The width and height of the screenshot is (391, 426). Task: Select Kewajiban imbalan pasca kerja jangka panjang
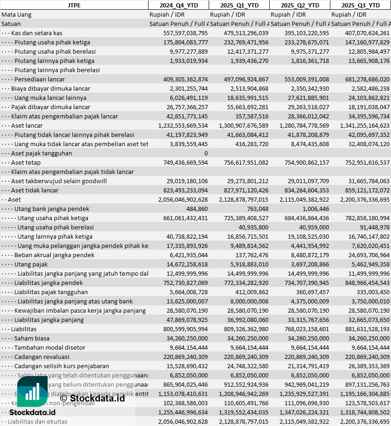pos(80,310)
